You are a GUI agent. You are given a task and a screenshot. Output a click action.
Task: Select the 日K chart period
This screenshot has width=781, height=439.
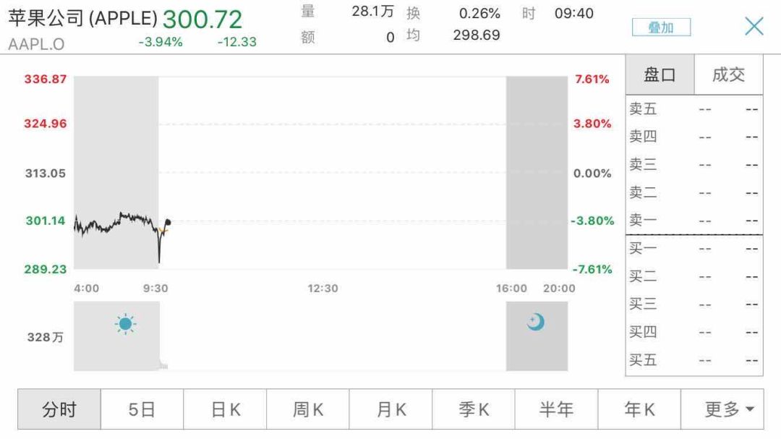click(x=225, y=409)
